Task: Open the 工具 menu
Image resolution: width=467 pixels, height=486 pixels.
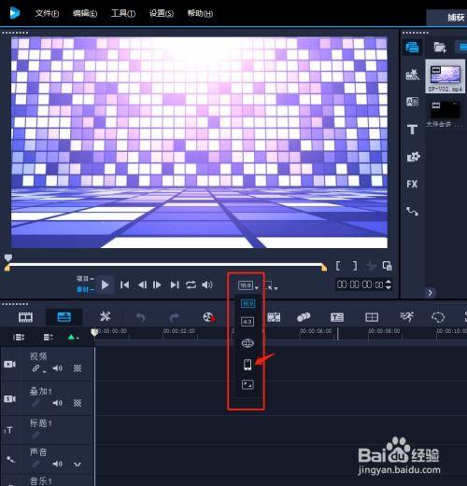Action: 123,13
